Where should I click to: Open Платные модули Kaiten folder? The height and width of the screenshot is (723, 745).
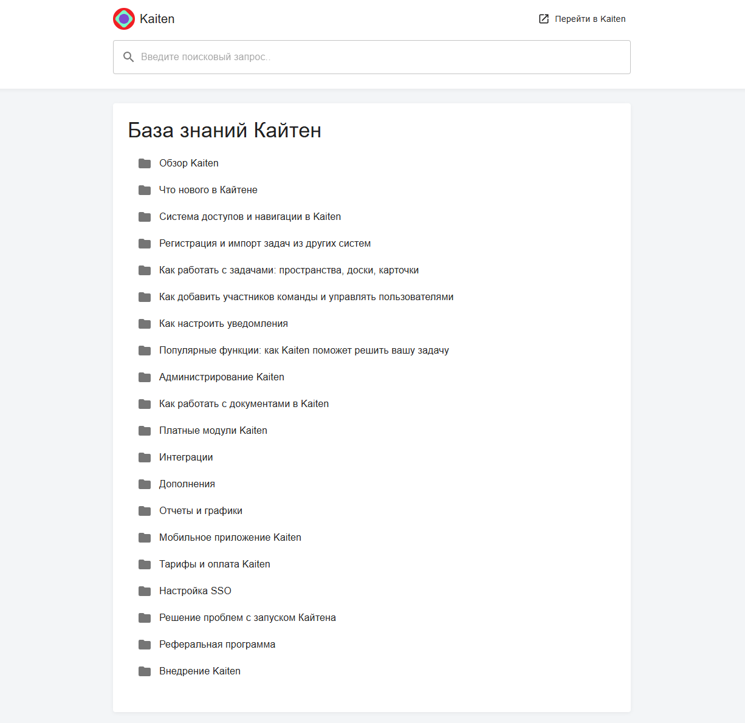(x=213, y=431)
